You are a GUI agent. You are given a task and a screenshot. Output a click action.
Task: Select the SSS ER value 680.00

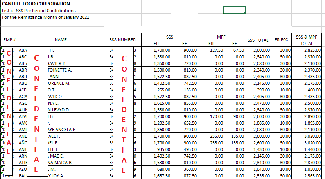pyautogui.click(x=156, y=169)
